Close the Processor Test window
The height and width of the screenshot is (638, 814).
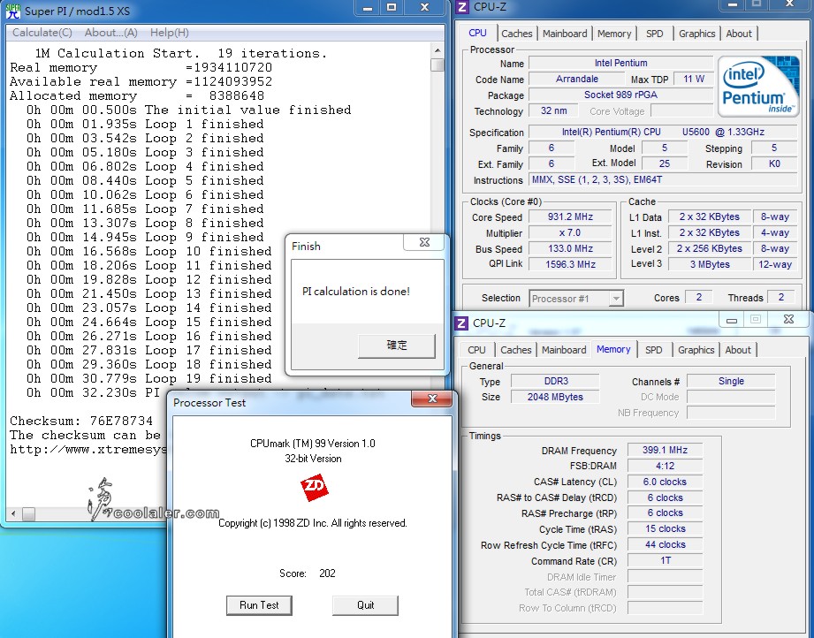click(432, 399)
